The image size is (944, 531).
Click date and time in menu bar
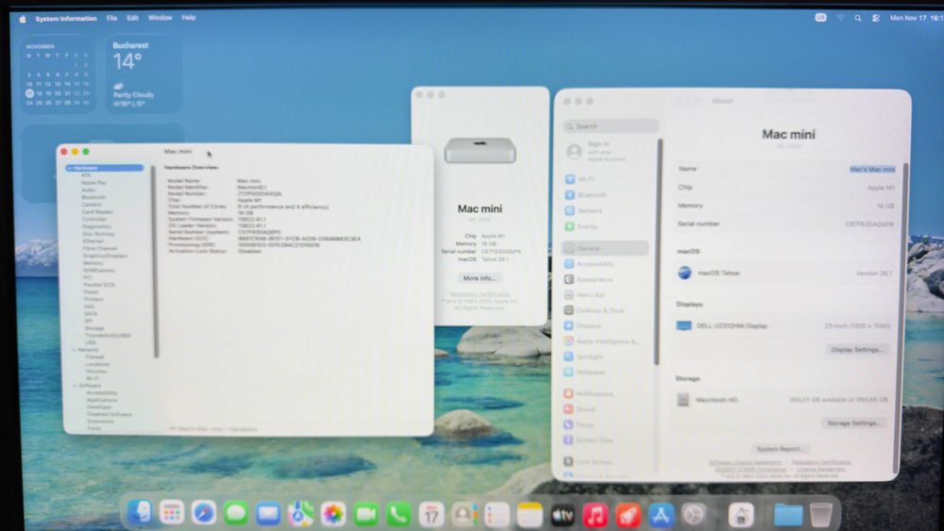pos(917,18)
